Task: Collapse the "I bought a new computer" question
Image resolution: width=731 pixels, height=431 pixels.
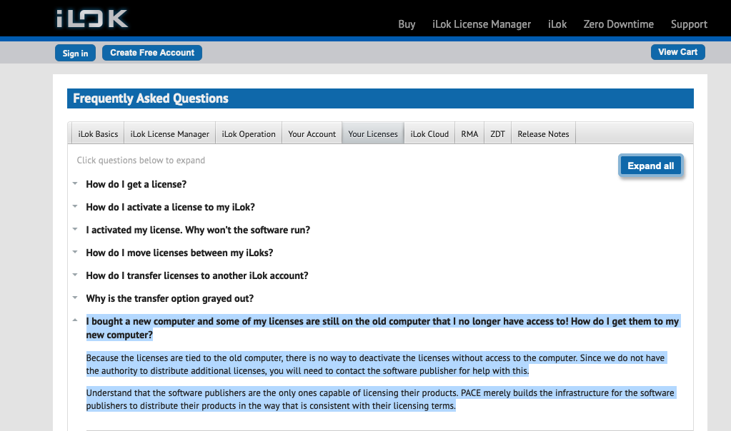Action: click(x=382, y=328)
